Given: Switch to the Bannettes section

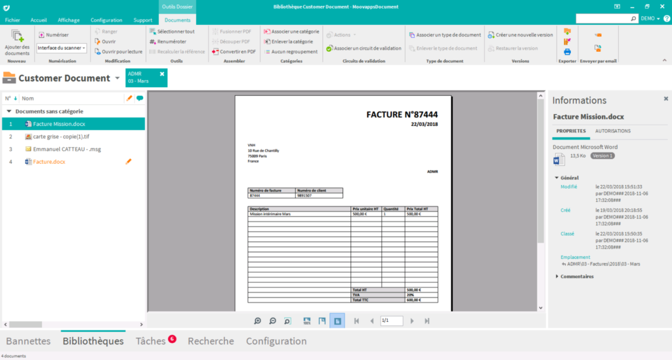Looking at the screenshot, I should coord(28,341).
